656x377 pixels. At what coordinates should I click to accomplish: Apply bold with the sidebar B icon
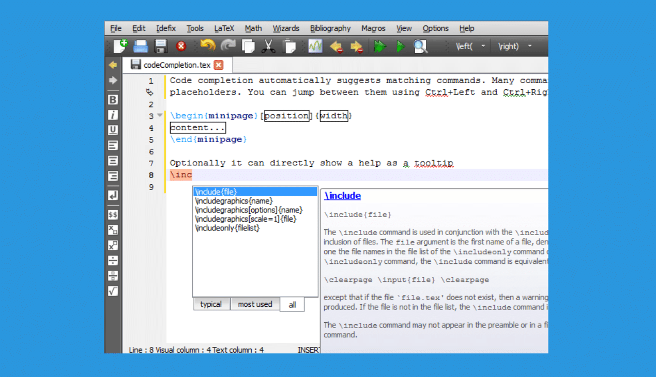(113, 100)
